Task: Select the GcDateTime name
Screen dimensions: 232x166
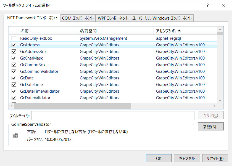Action: [31, 85]
